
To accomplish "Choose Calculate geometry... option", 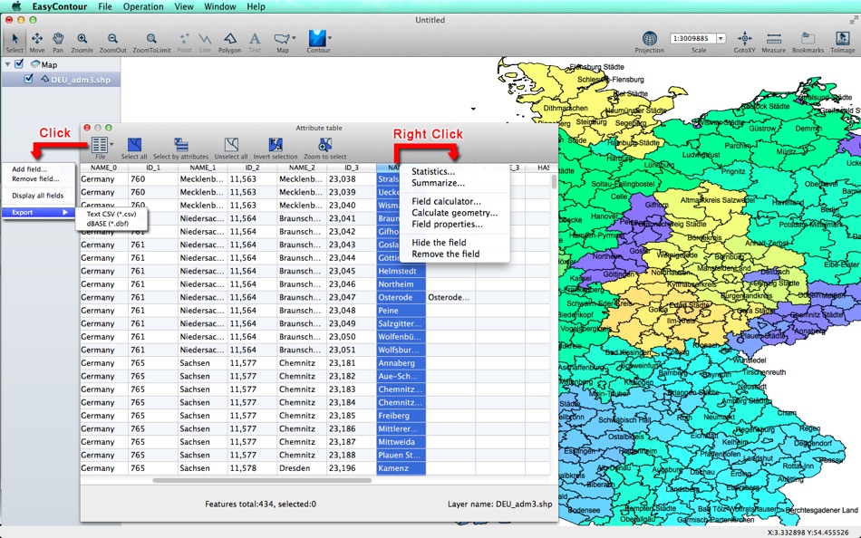I will coord(455,213).
